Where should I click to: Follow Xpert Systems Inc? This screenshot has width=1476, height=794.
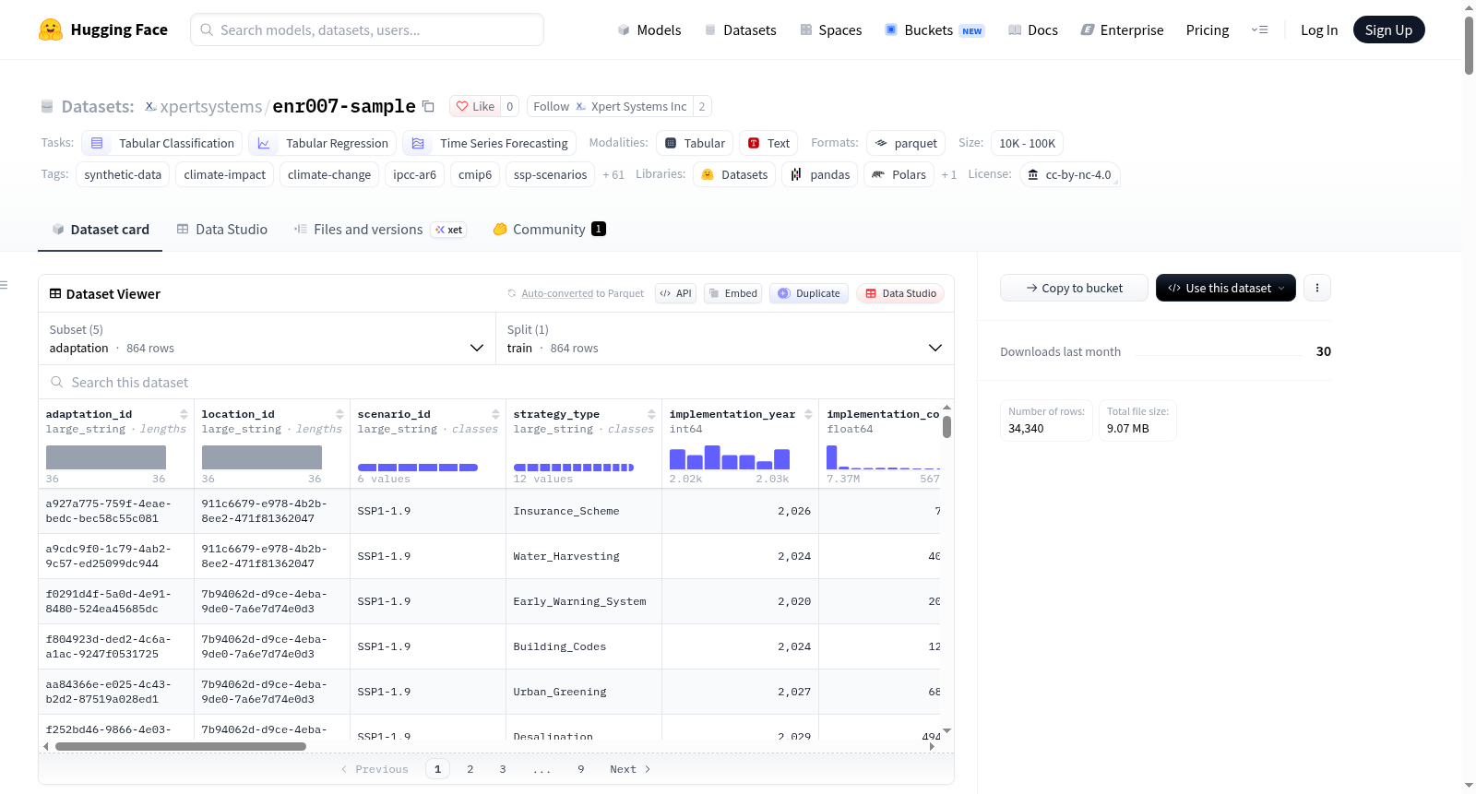[x=610, y=106]
